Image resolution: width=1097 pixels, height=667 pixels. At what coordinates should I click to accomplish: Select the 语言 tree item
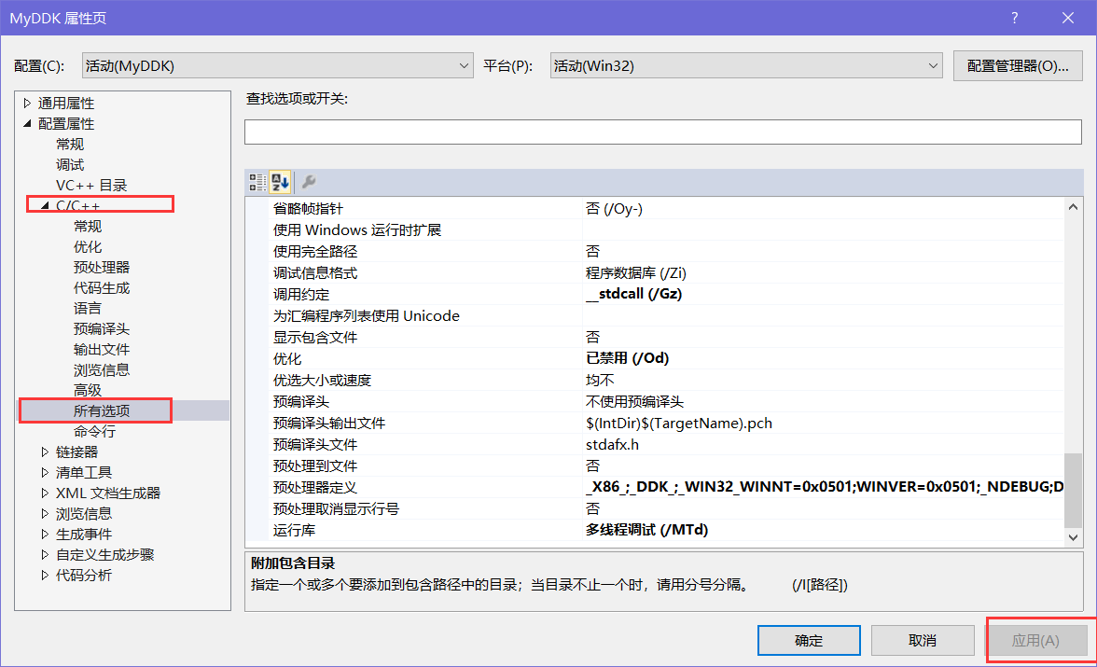point(88,309)
